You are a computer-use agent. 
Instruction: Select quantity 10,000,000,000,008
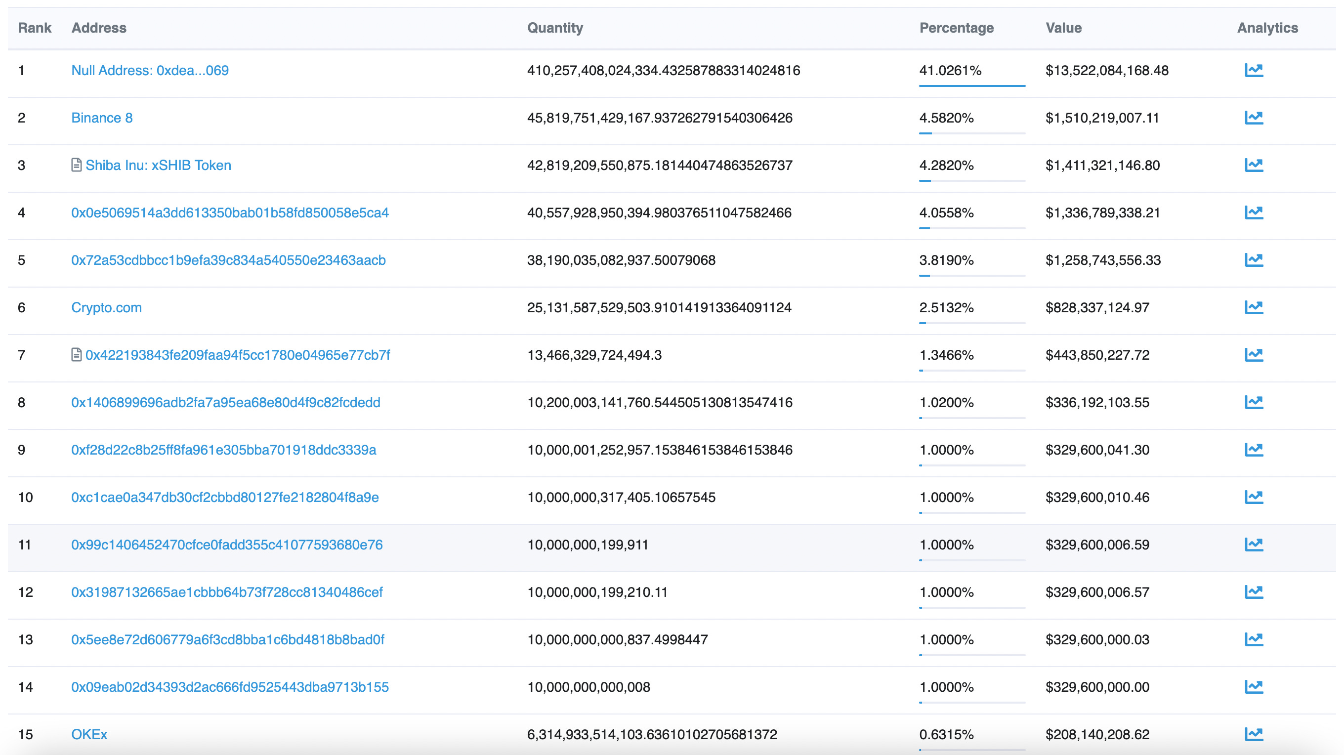point(588,688)
